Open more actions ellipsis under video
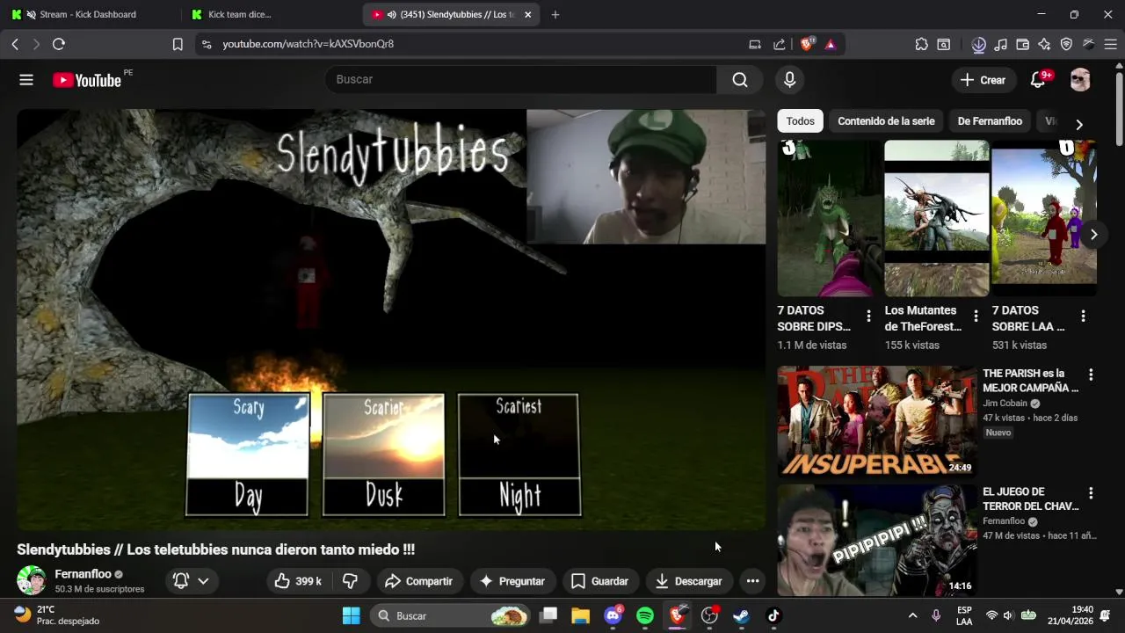This screenshot has width=1125, height=633. [x=752, y=581]
